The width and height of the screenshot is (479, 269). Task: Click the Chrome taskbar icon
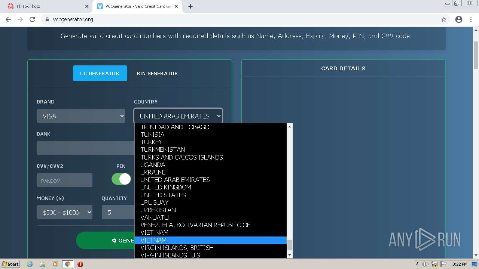coord(68,264)
